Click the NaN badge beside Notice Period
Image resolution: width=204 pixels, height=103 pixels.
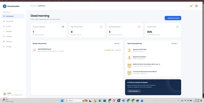(129, 66)
